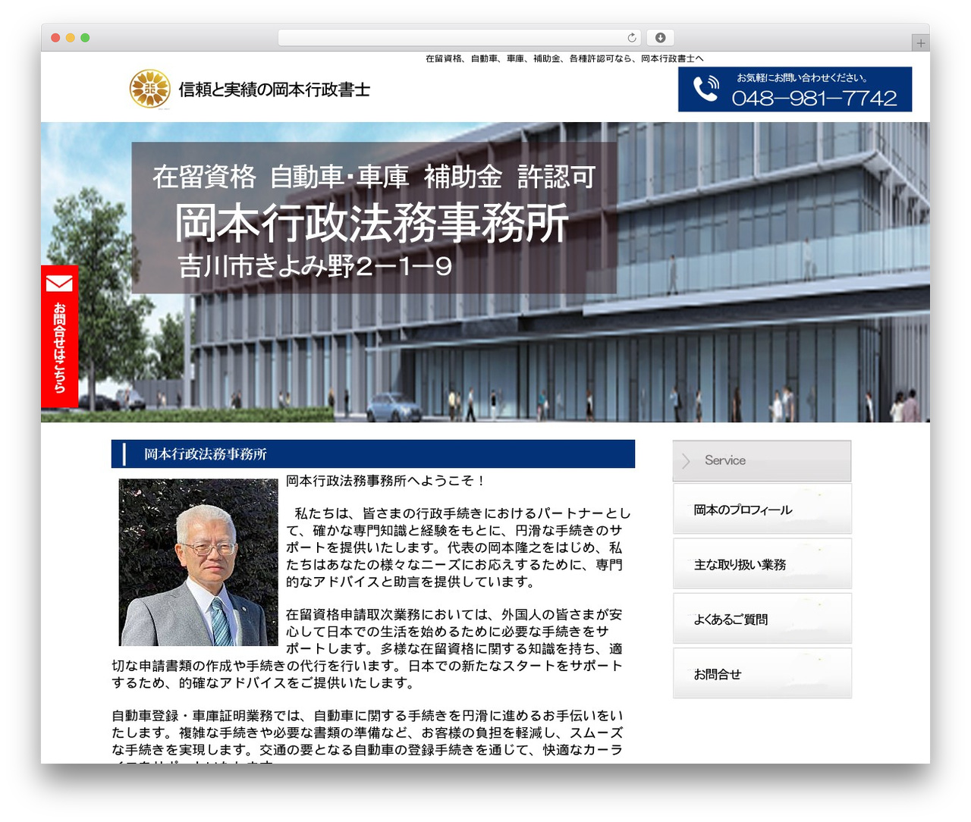Screen dimensions: 971x822
Task: Click the portrait photo of 岡本
Action: pos(199,562)
